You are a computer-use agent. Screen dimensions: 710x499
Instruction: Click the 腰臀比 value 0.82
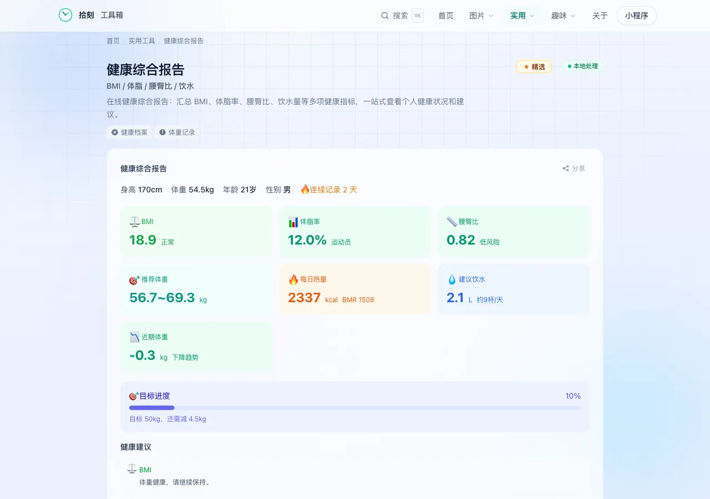(461, 240)
